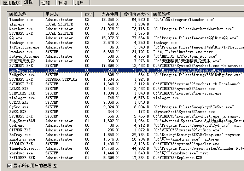Select the 变速精灵免费... process
Viewport: 244px width, 171px height.
(x=126, y=61)
